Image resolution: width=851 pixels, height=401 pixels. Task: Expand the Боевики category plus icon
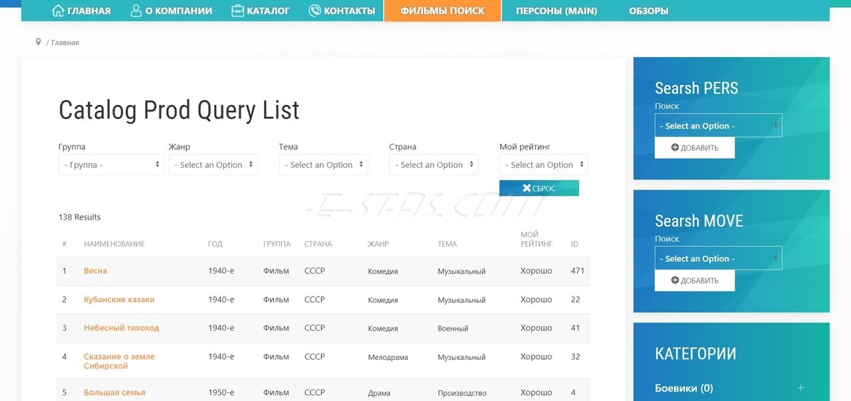[800, 388]
